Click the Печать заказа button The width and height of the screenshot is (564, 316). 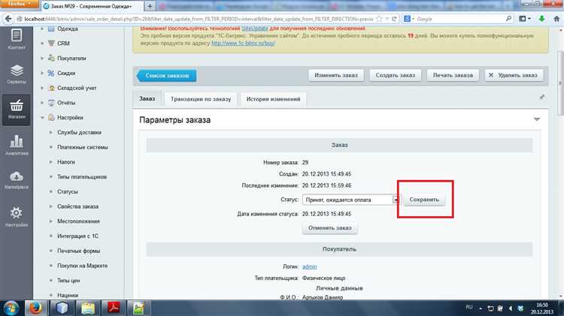(453, 75)
